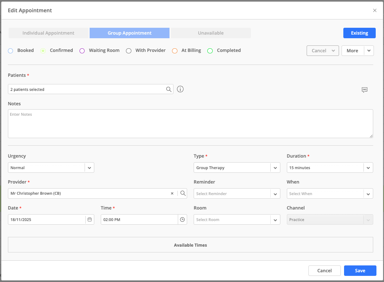Click the SMS message icon
This screenshot has width=384, height=282.
pyautogui.click(x=364, y=90)
